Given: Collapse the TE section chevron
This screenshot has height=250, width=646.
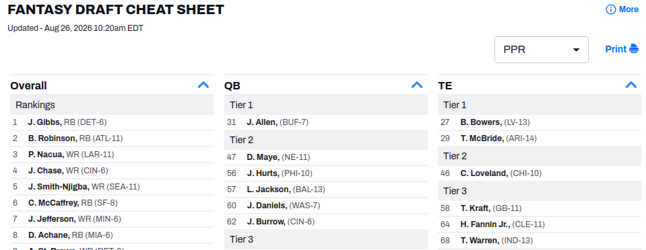Looking at the screenshot, I should click(x=631, y=85).
